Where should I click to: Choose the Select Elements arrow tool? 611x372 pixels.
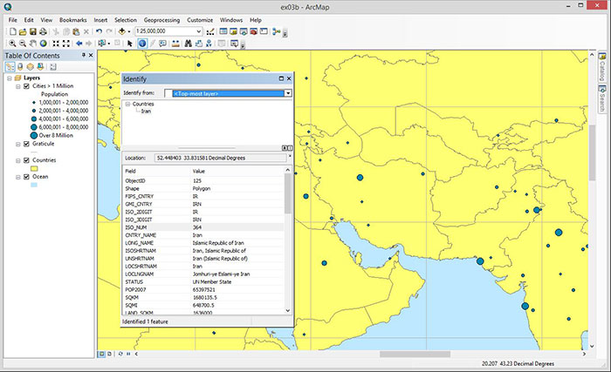tap(130, 44)
